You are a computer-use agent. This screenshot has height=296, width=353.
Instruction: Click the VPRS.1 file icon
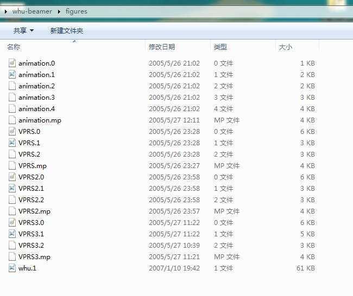click(12, 143)
